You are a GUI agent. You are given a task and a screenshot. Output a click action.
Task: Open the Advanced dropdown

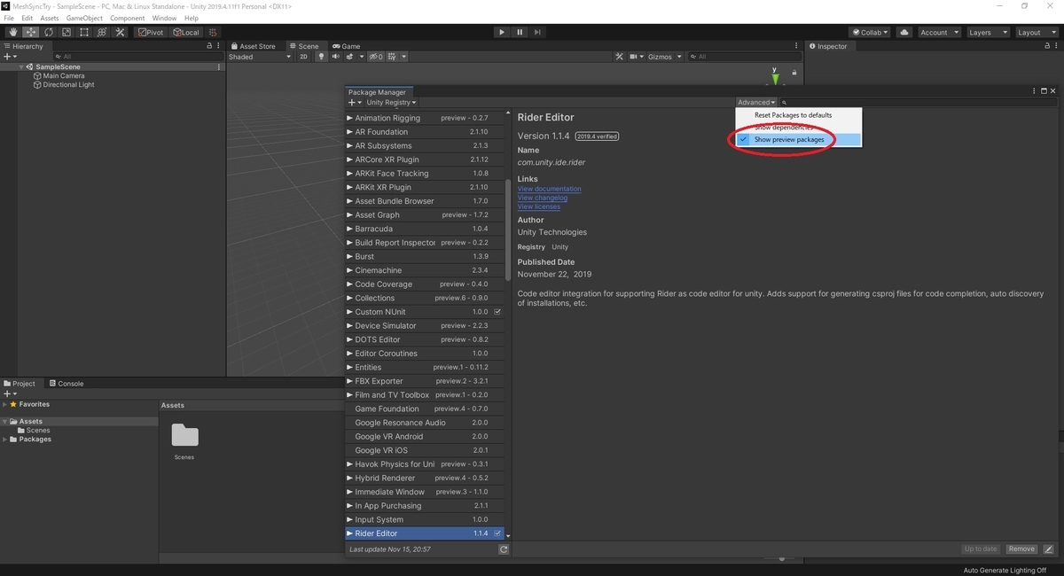point(756,103)
